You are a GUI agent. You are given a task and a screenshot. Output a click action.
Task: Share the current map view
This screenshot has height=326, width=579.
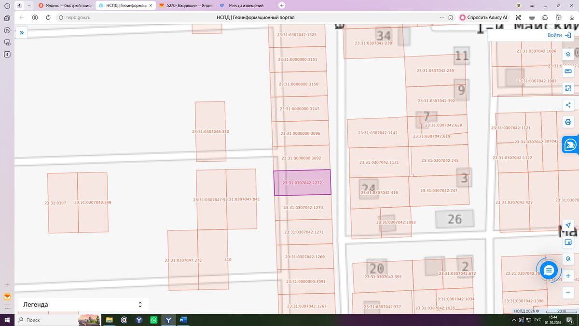coord(568,105)
